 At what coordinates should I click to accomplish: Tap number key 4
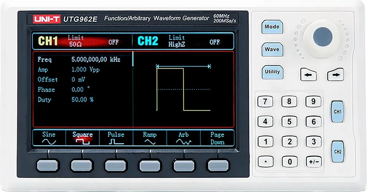[265, 121]
